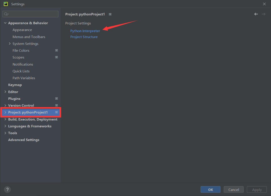Click icon next to Project: pythonProject1 header
The width and height of the screenshot is (271, 196).
110,15
